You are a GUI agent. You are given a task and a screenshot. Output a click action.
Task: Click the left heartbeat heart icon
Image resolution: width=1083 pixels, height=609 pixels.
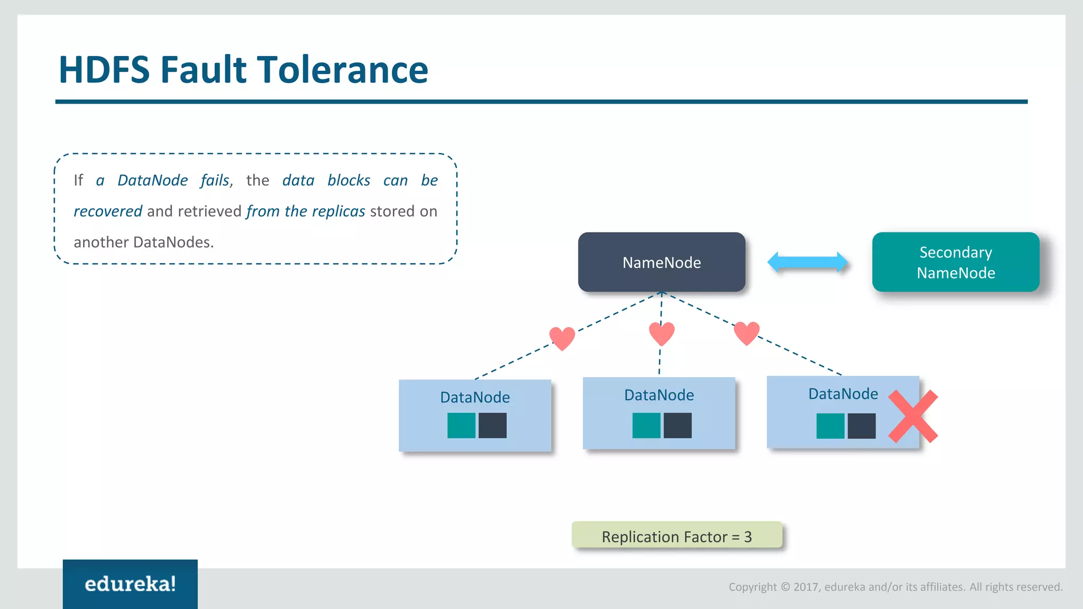pos(562,338)
